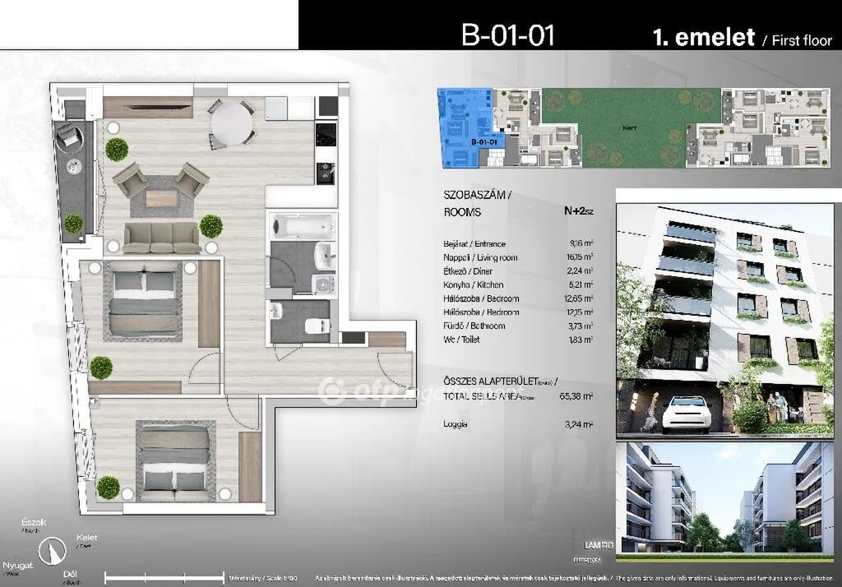Click the "N+2sz" room count value
Viewport: 842px width, 587px height.
pos(579,211)
